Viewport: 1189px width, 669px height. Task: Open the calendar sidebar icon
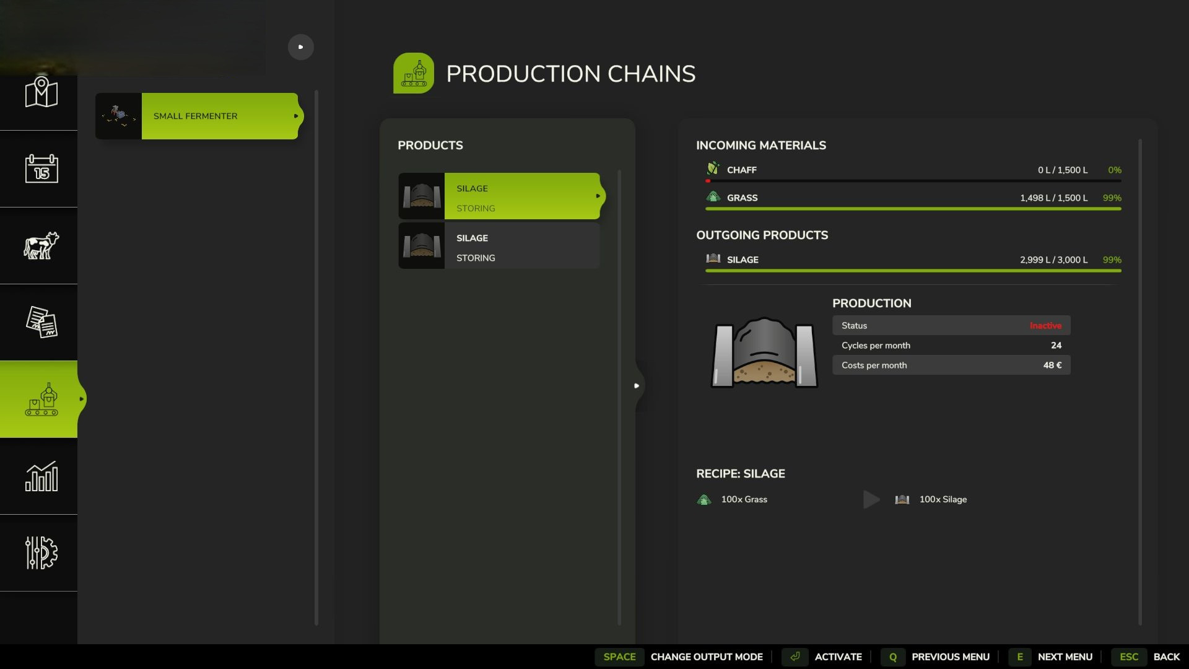(x=41, y=168)
